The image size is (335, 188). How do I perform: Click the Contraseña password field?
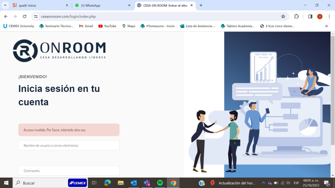[69, 171]
